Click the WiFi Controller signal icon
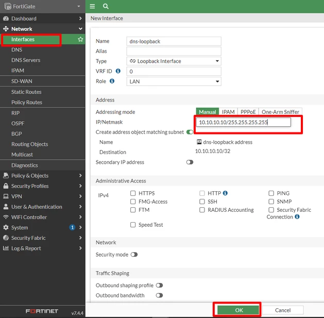Viewport: 324px width, 318px height. point(6,217)
